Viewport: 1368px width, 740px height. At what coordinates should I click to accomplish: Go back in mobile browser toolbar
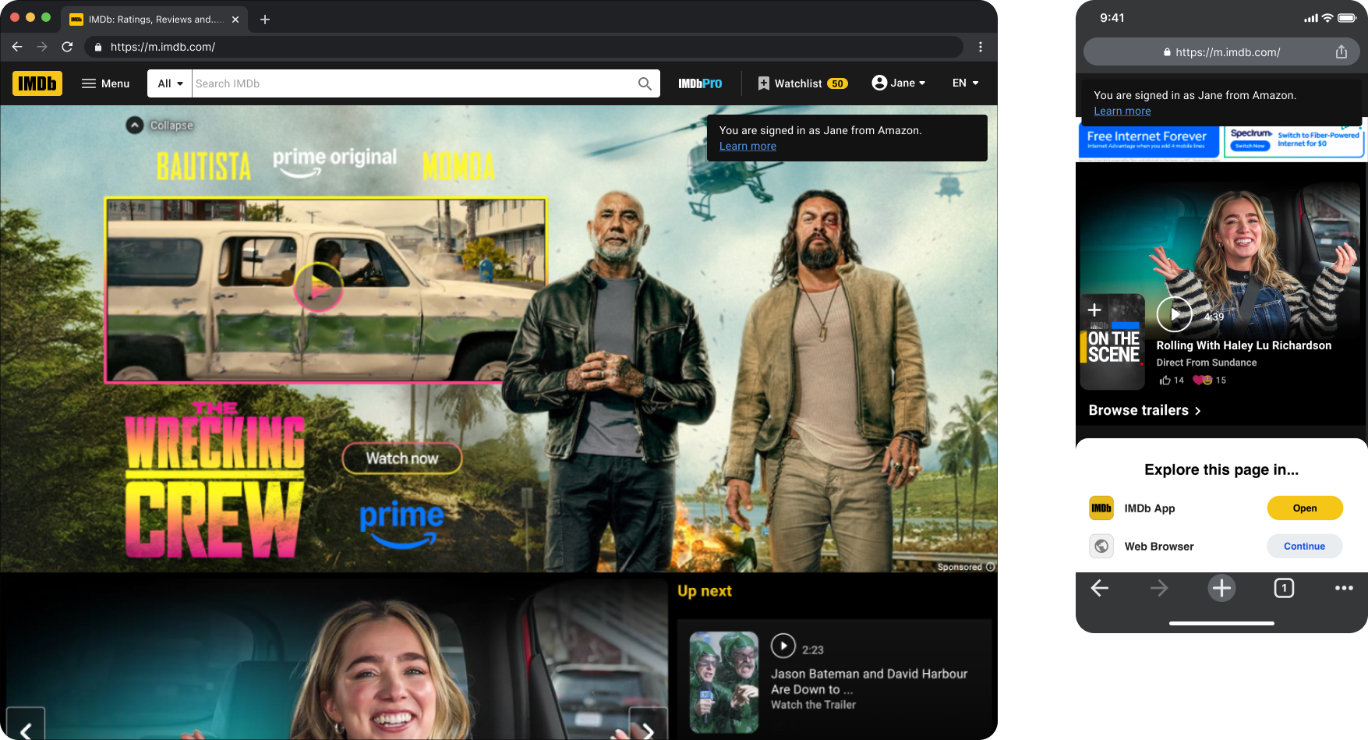pos(1100,588)
